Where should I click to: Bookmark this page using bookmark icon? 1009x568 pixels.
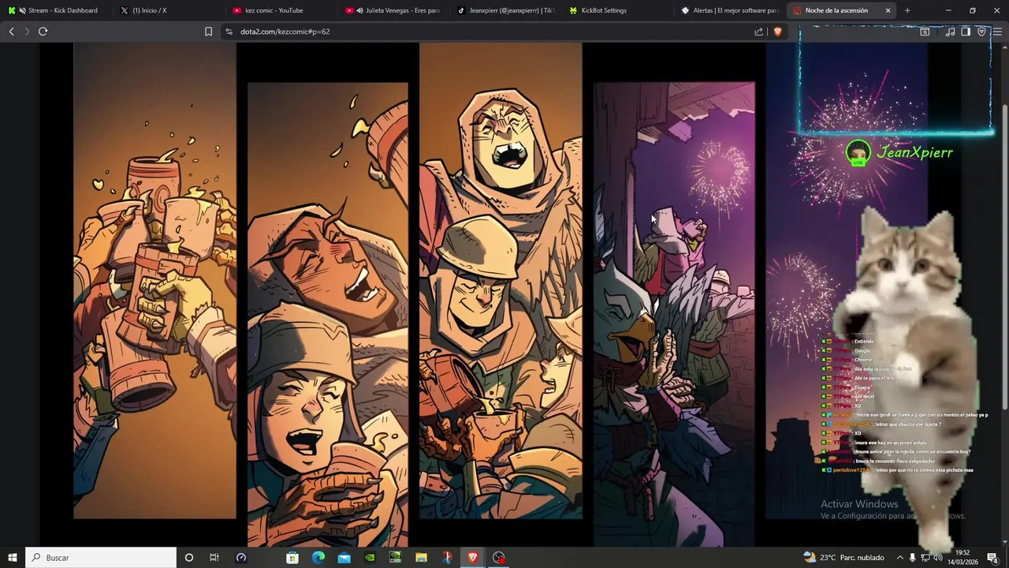[208, 32]
